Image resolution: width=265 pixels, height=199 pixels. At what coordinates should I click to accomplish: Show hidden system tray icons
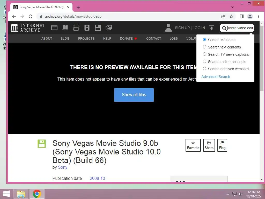(228, 194)
